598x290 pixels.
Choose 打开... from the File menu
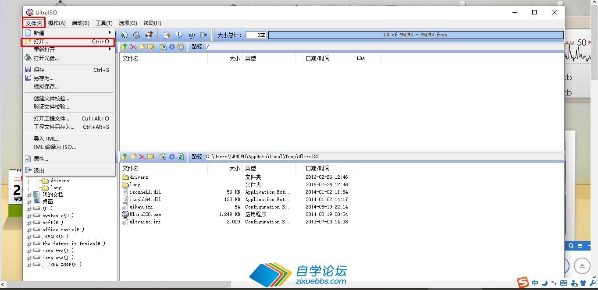click(68, 42)
